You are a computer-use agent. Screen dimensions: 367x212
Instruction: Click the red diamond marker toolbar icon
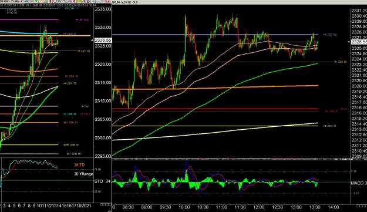pos(74,1)
